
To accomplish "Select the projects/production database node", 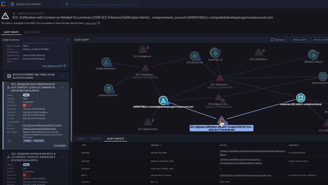I will 109,89.
